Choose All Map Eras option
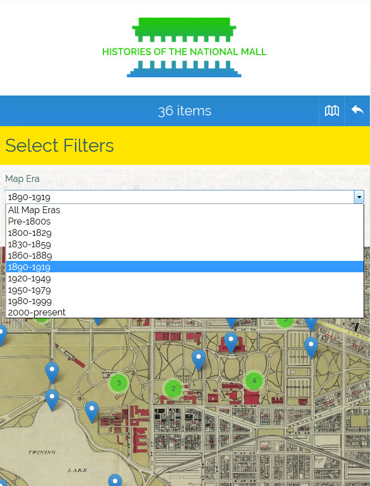 (185, 210)
